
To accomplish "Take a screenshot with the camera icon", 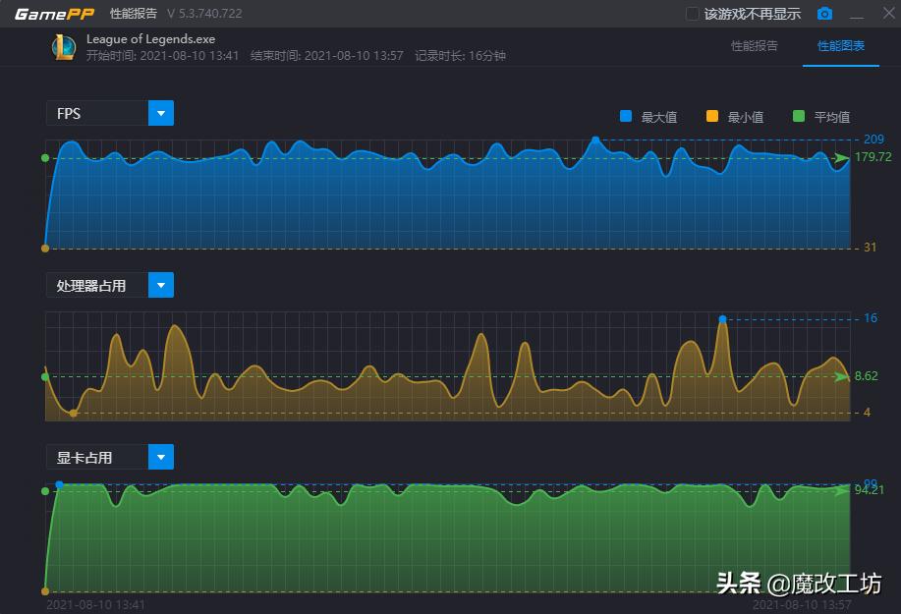I will (825, 13).
